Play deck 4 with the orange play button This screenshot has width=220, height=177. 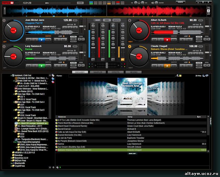pos(167,66)
